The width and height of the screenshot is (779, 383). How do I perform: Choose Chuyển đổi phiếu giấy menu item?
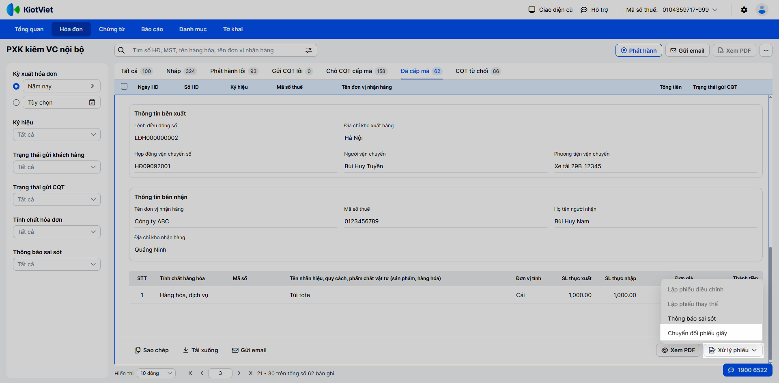(x=712, y=333)
